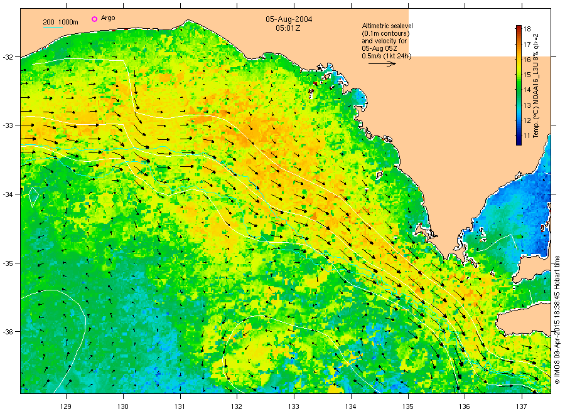Click the 200 1000m depth contour legend
Viewport: 565px width, 414px height.
[60, 23]
